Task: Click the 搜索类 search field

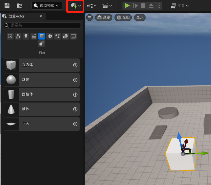Action: coord(42,25)
